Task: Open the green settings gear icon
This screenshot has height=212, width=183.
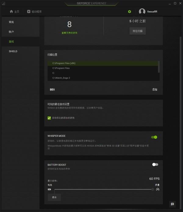Action: click(x=129, y=12)
